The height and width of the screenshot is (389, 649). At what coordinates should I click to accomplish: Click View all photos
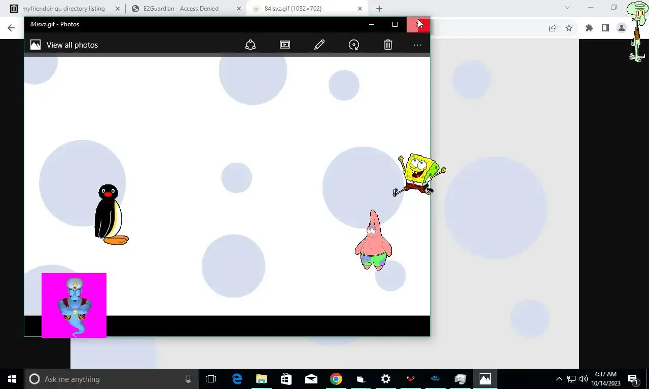pyautogui.click(x=72, y=45)
